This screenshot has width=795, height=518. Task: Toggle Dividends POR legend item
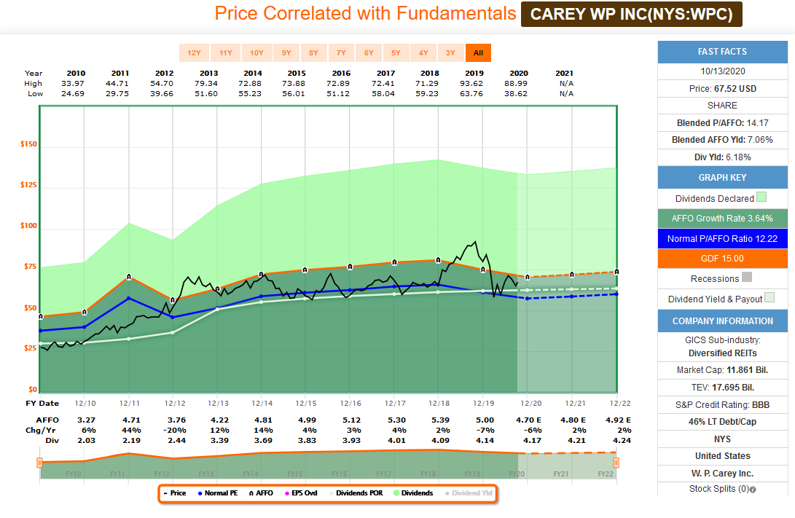click(x=356, y=493)
